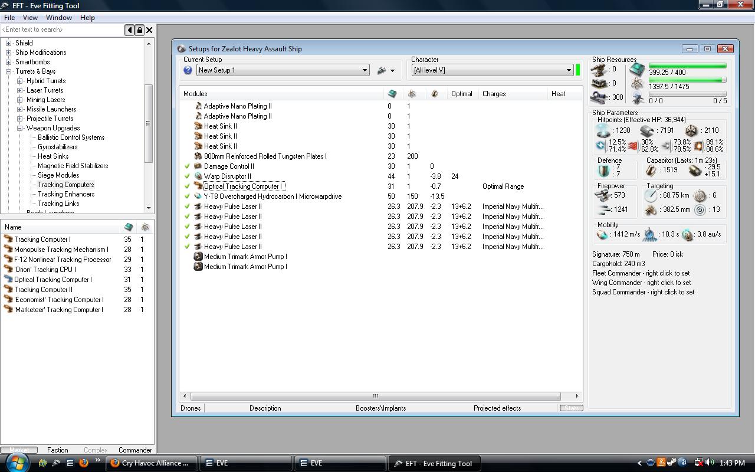Image resolution: width=755 pixels, height=472 pixels.
Task: Click the thermal resistance icon next to 30%
Action: 633,146
